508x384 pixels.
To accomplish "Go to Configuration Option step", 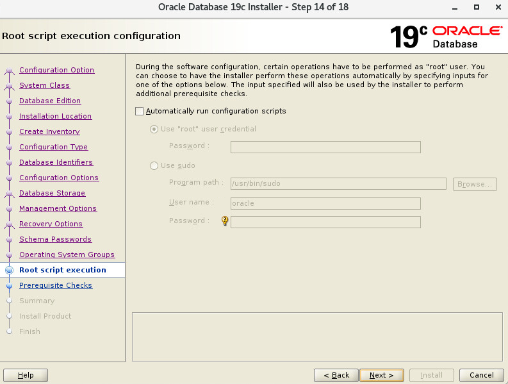I will point(57,70).
